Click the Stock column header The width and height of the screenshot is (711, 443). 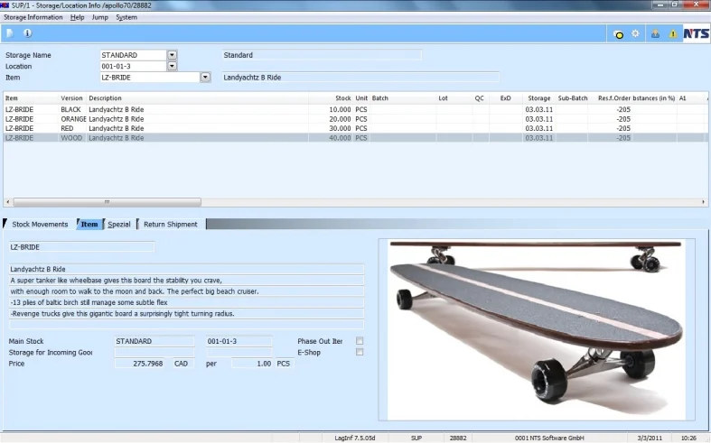(342, 97)
